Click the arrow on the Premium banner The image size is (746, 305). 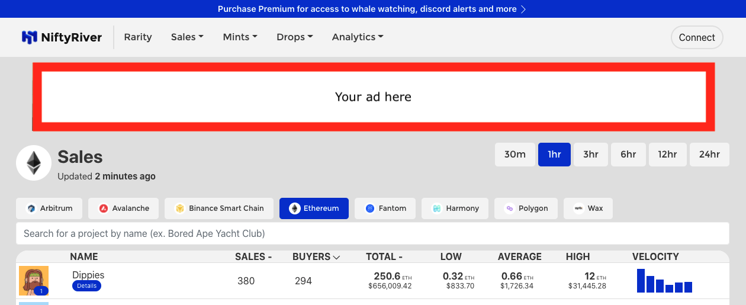click(523, 9)
